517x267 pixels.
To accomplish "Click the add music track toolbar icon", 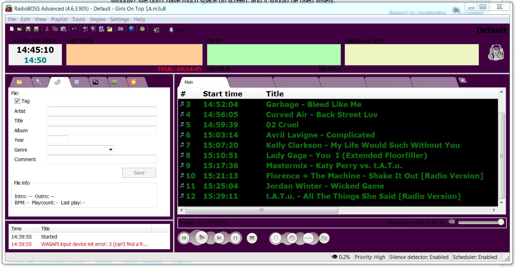I will click(x=85, y=29).
